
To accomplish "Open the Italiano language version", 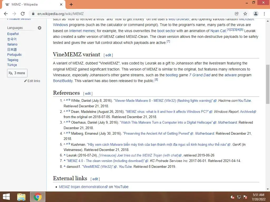I will pos(12,44).
